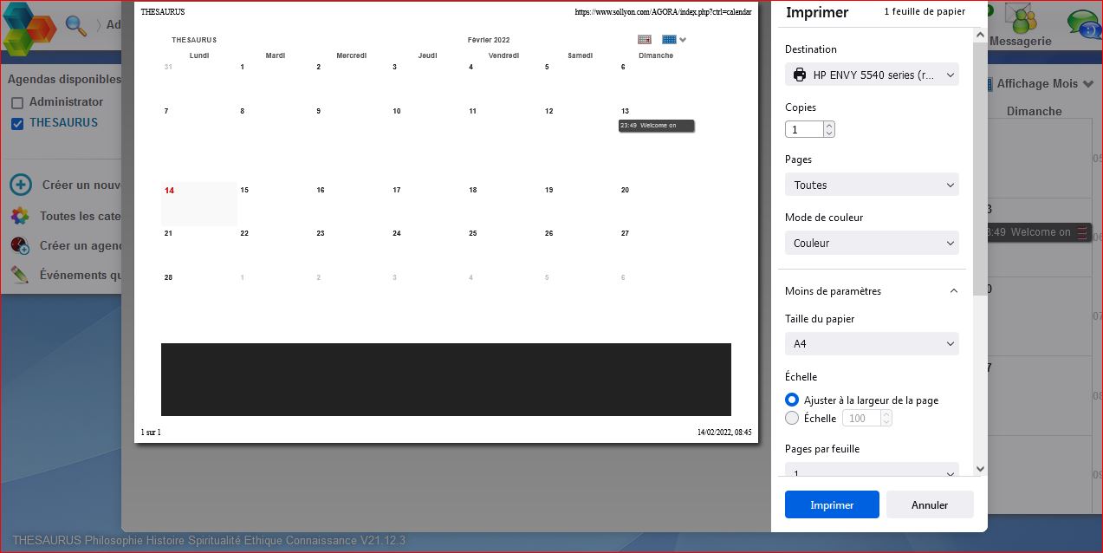Open the search magnifier icon
The width and height of the screenshot is (1103, 553).
75,25
